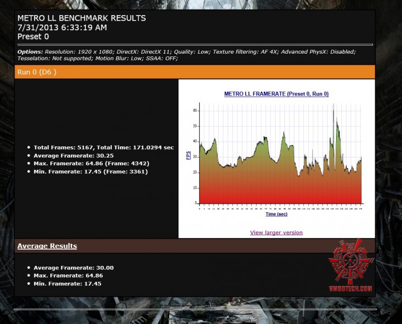Screen dimensions: 402x324
Task: Click Average Framerate: 30.00 result
Action: (x=74, y=268)
